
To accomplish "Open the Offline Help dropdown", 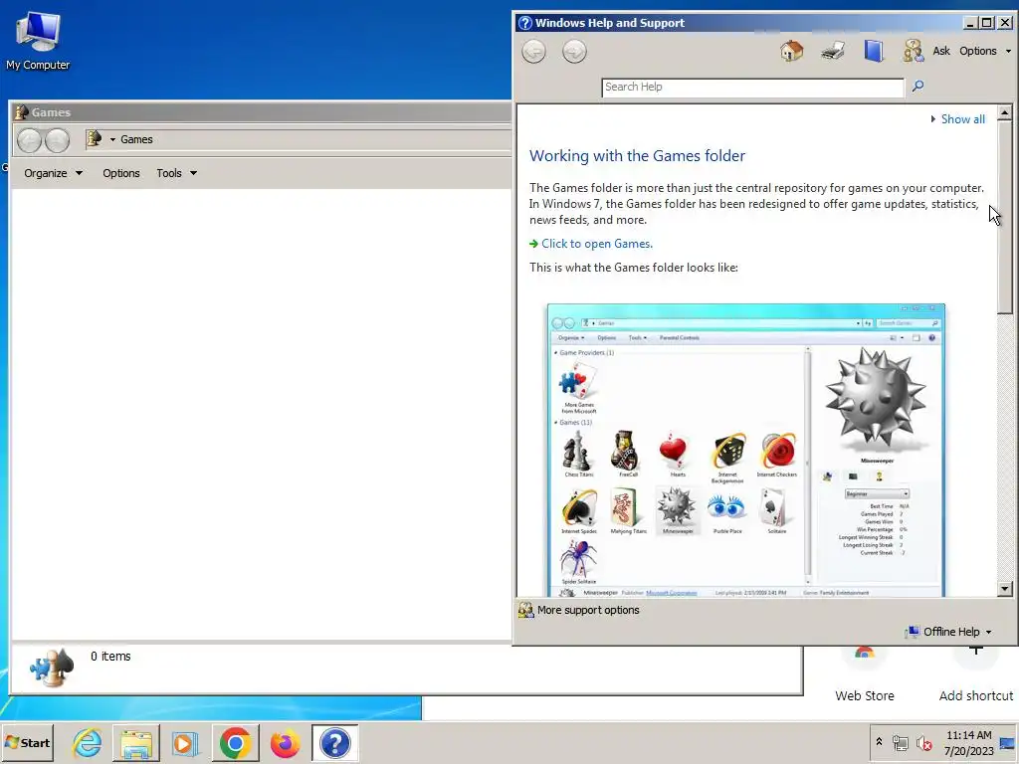I will [x=950, y=632].
